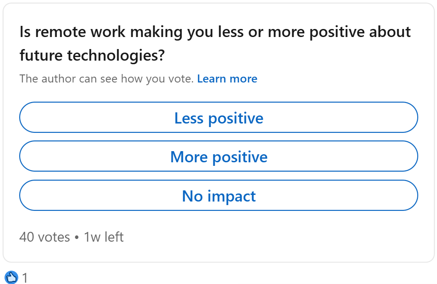Open the "Learn more" link
Screen dimensions: 437x284
(227, 79)
